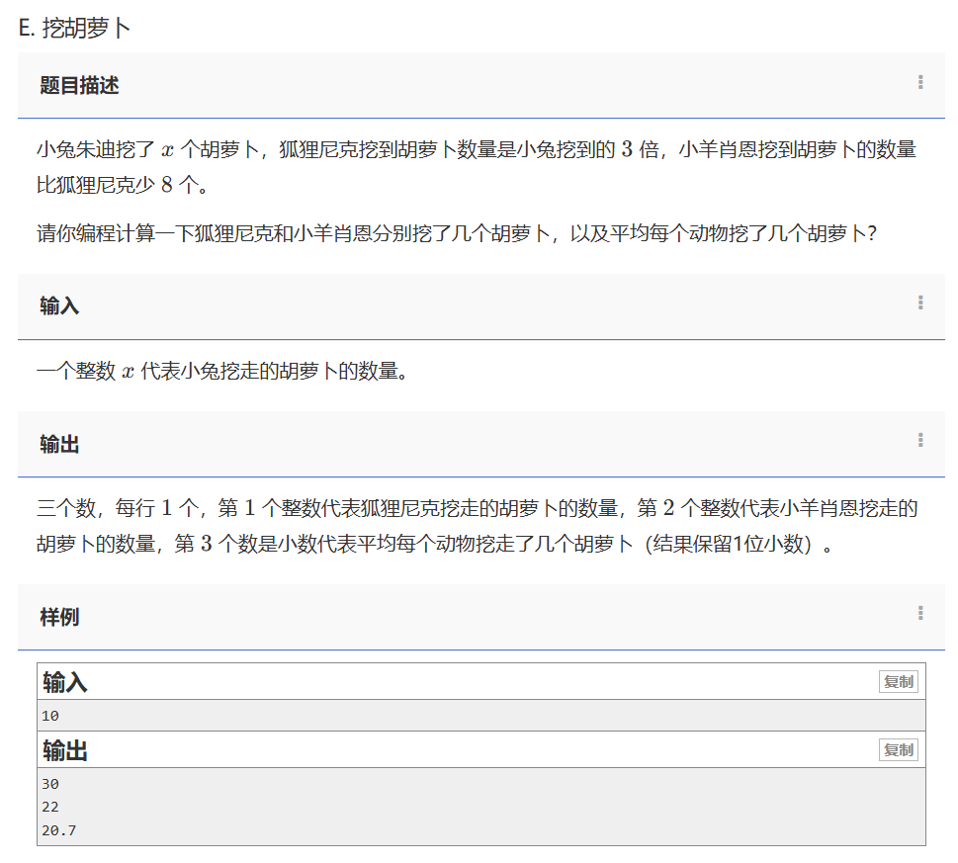Click the sample input value 10
The image size is (958, 863).
[x=50, y=716]
